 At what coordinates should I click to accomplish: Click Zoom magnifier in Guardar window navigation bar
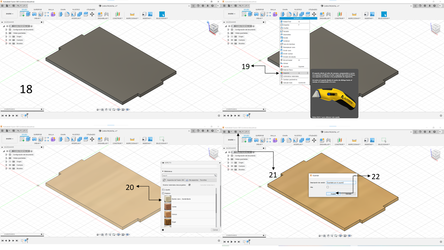(x=332, y=235)
